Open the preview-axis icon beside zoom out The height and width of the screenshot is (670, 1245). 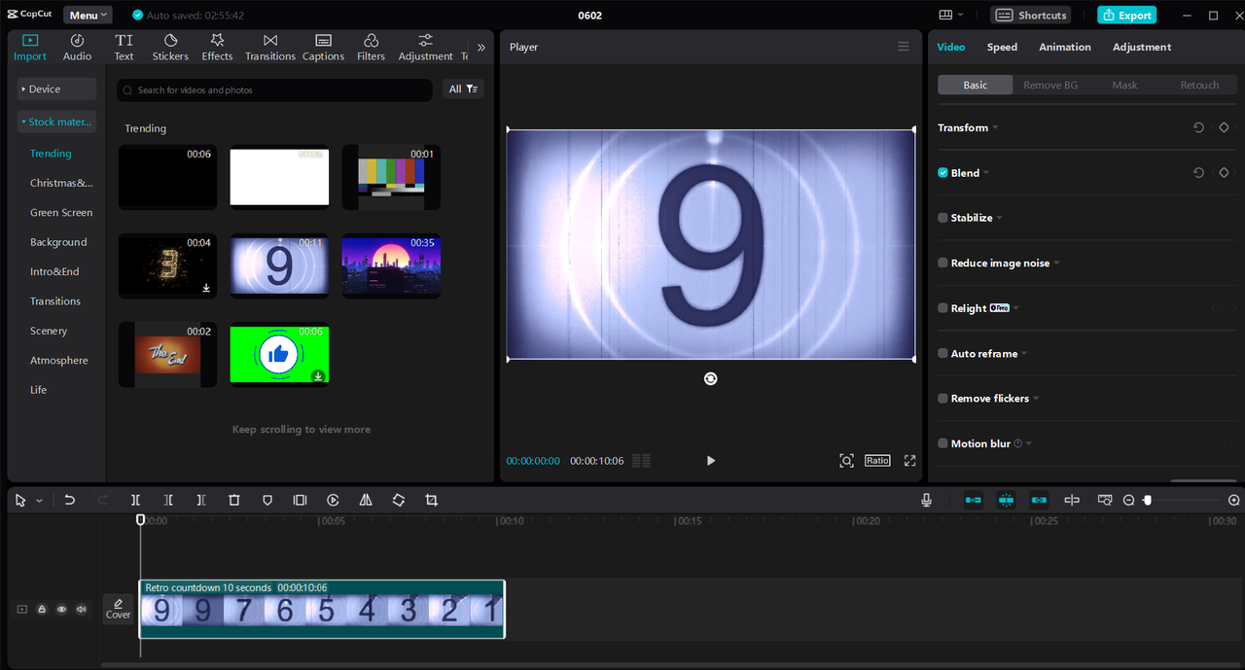click(1105, 500)
